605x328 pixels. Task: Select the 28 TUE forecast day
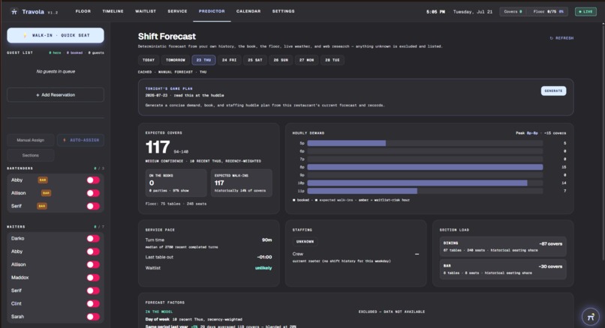(333, 60)
